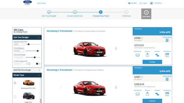Open Finance Quote calculator for £587 Mustang
The image size is (184, 103).
point(167,79)
